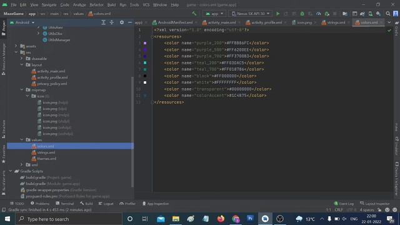Open Resource Manager sidebar tab
The image size is (400, 225).
4,59
